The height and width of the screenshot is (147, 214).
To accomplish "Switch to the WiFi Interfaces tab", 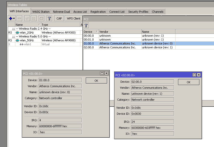I will [x=19, y=11].
